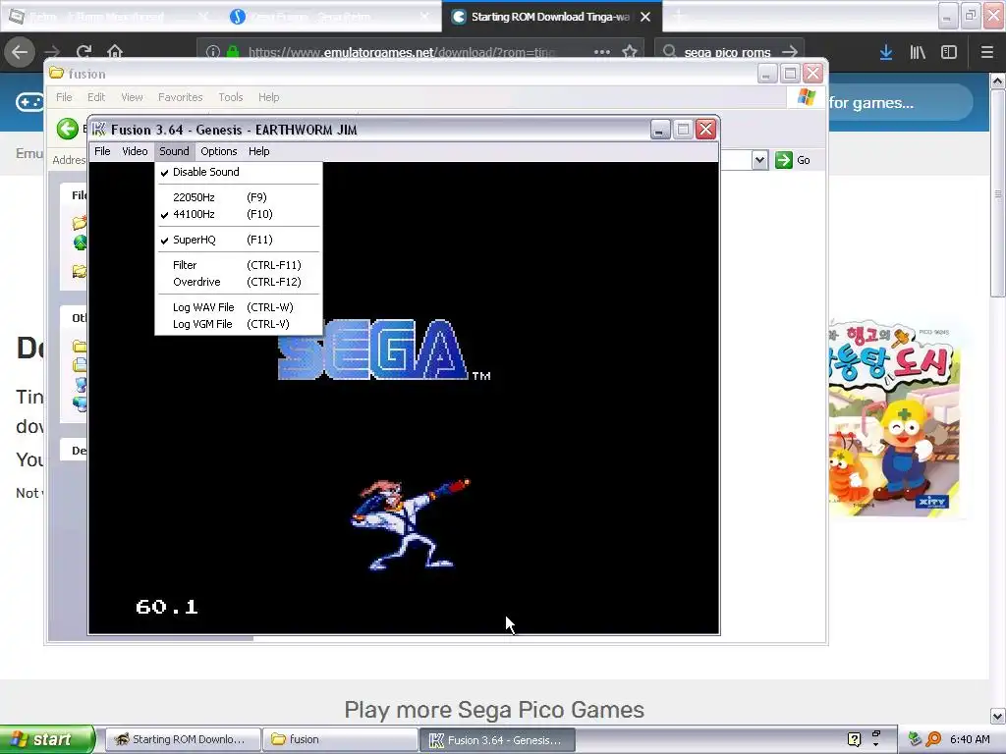Viewport: 1006px width, 754px height.
Task: Click the orange magnifier tray icon
Action: click(x=933, y=739)
